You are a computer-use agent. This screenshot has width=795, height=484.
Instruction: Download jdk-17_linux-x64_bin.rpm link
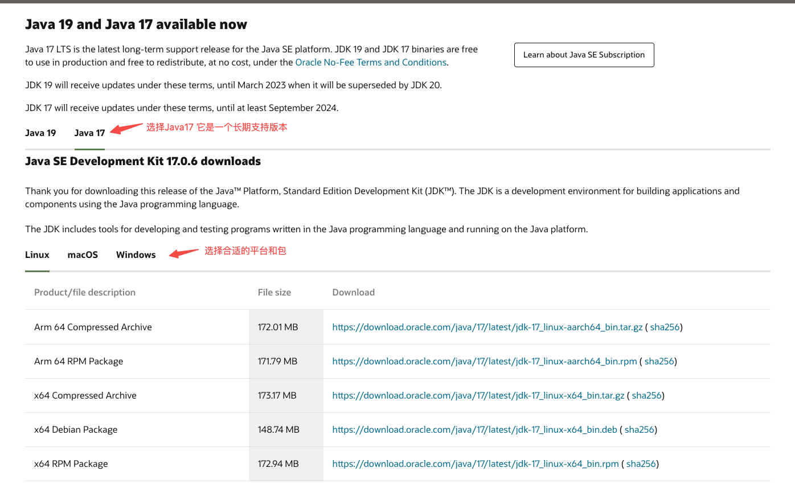tap(476, 464)
